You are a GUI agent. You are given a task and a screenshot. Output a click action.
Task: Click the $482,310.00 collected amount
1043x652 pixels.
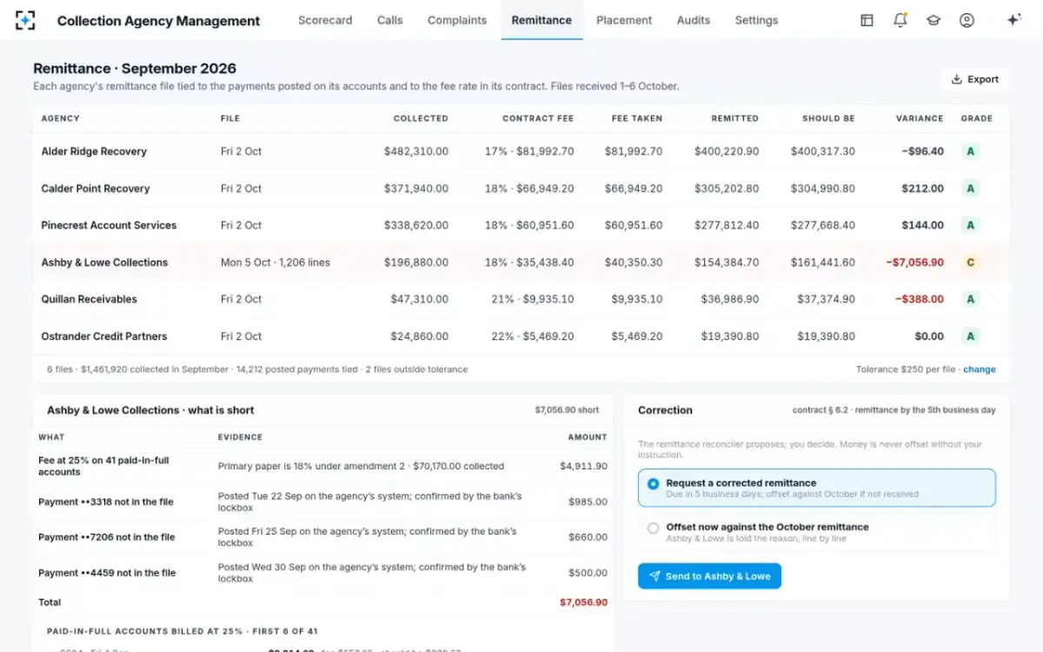pos(416,151)
